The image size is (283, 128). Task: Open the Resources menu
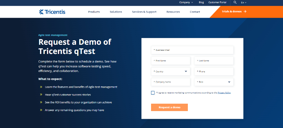coord(173,12)
